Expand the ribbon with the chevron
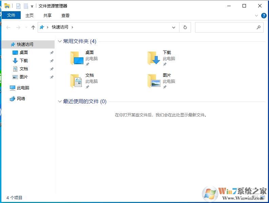The image size is (269, 203). pyautogui.click(x=256, y=16)
